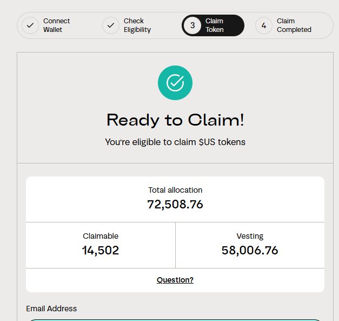
Task: Click the Email Address input field
Action: tap(175, 319)
